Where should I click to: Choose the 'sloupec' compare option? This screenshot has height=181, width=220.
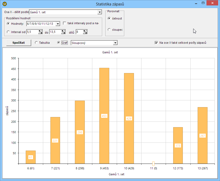(109, 30)
